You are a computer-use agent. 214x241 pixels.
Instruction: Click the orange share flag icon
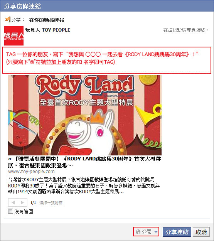(8, 20)
